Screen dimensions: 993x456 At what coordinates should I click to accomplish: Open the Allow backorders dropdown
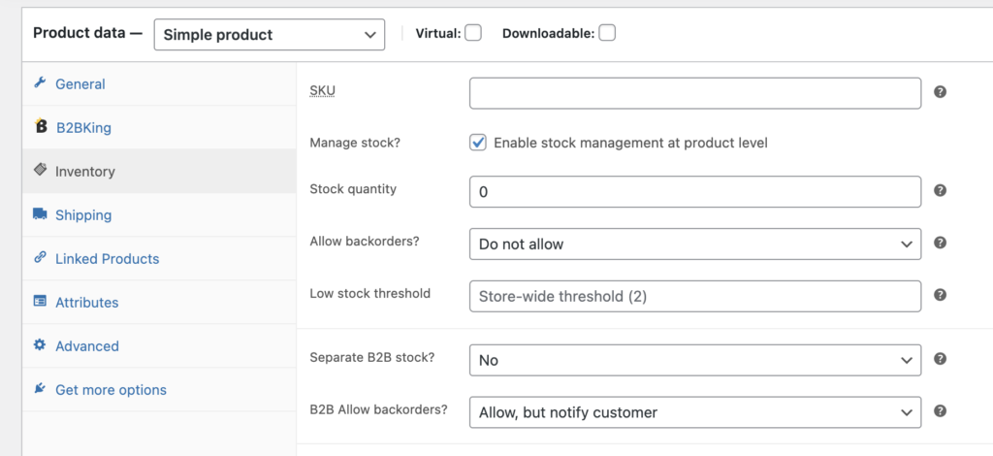click(694, 244)
